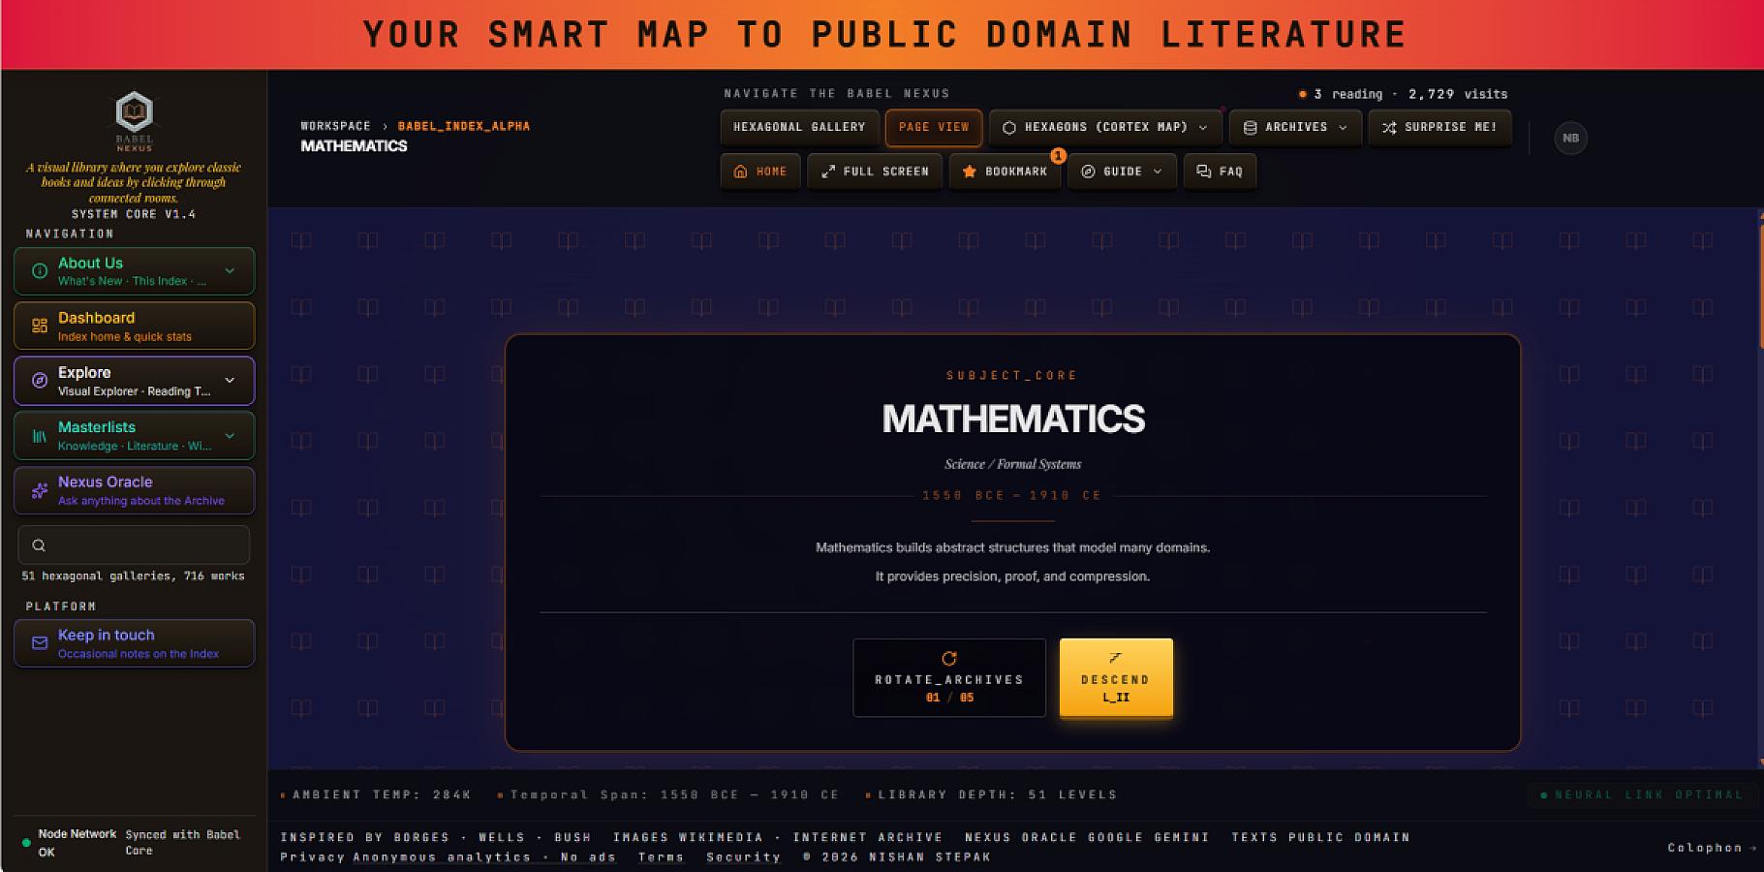Screen dimensions: 1764x872
Task: Click the sidebar search input field
Action: point(134,545)
